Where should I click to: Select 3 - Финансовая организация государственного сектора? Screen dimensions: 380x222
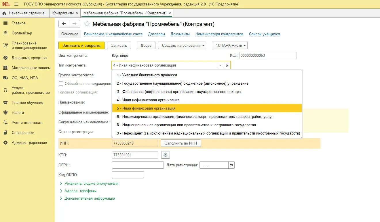[x=207, y=92]
